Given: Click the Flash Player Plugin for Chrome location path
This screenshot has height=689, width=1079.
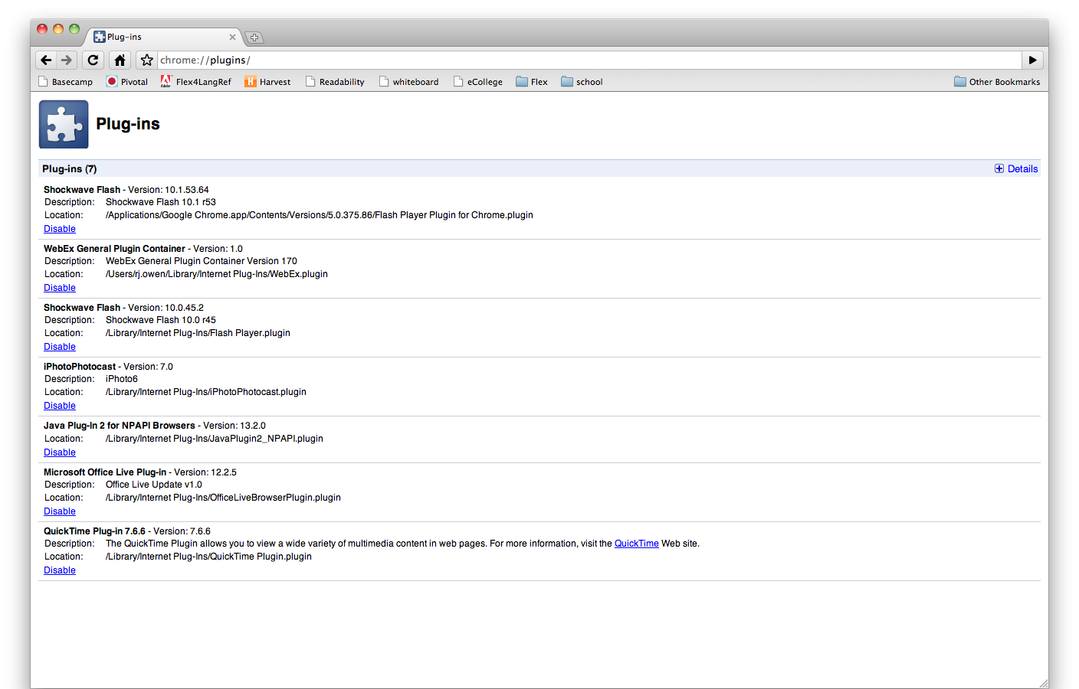Looking at the screenshot, I should pyautogui.click(x=320, y=215).
